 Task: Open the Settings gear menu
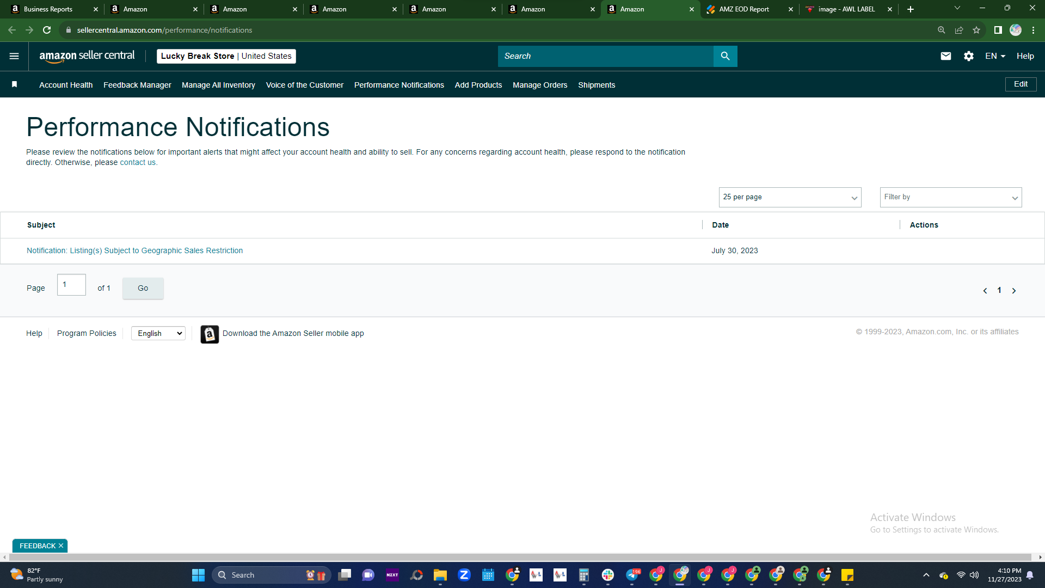pos(969,56)
